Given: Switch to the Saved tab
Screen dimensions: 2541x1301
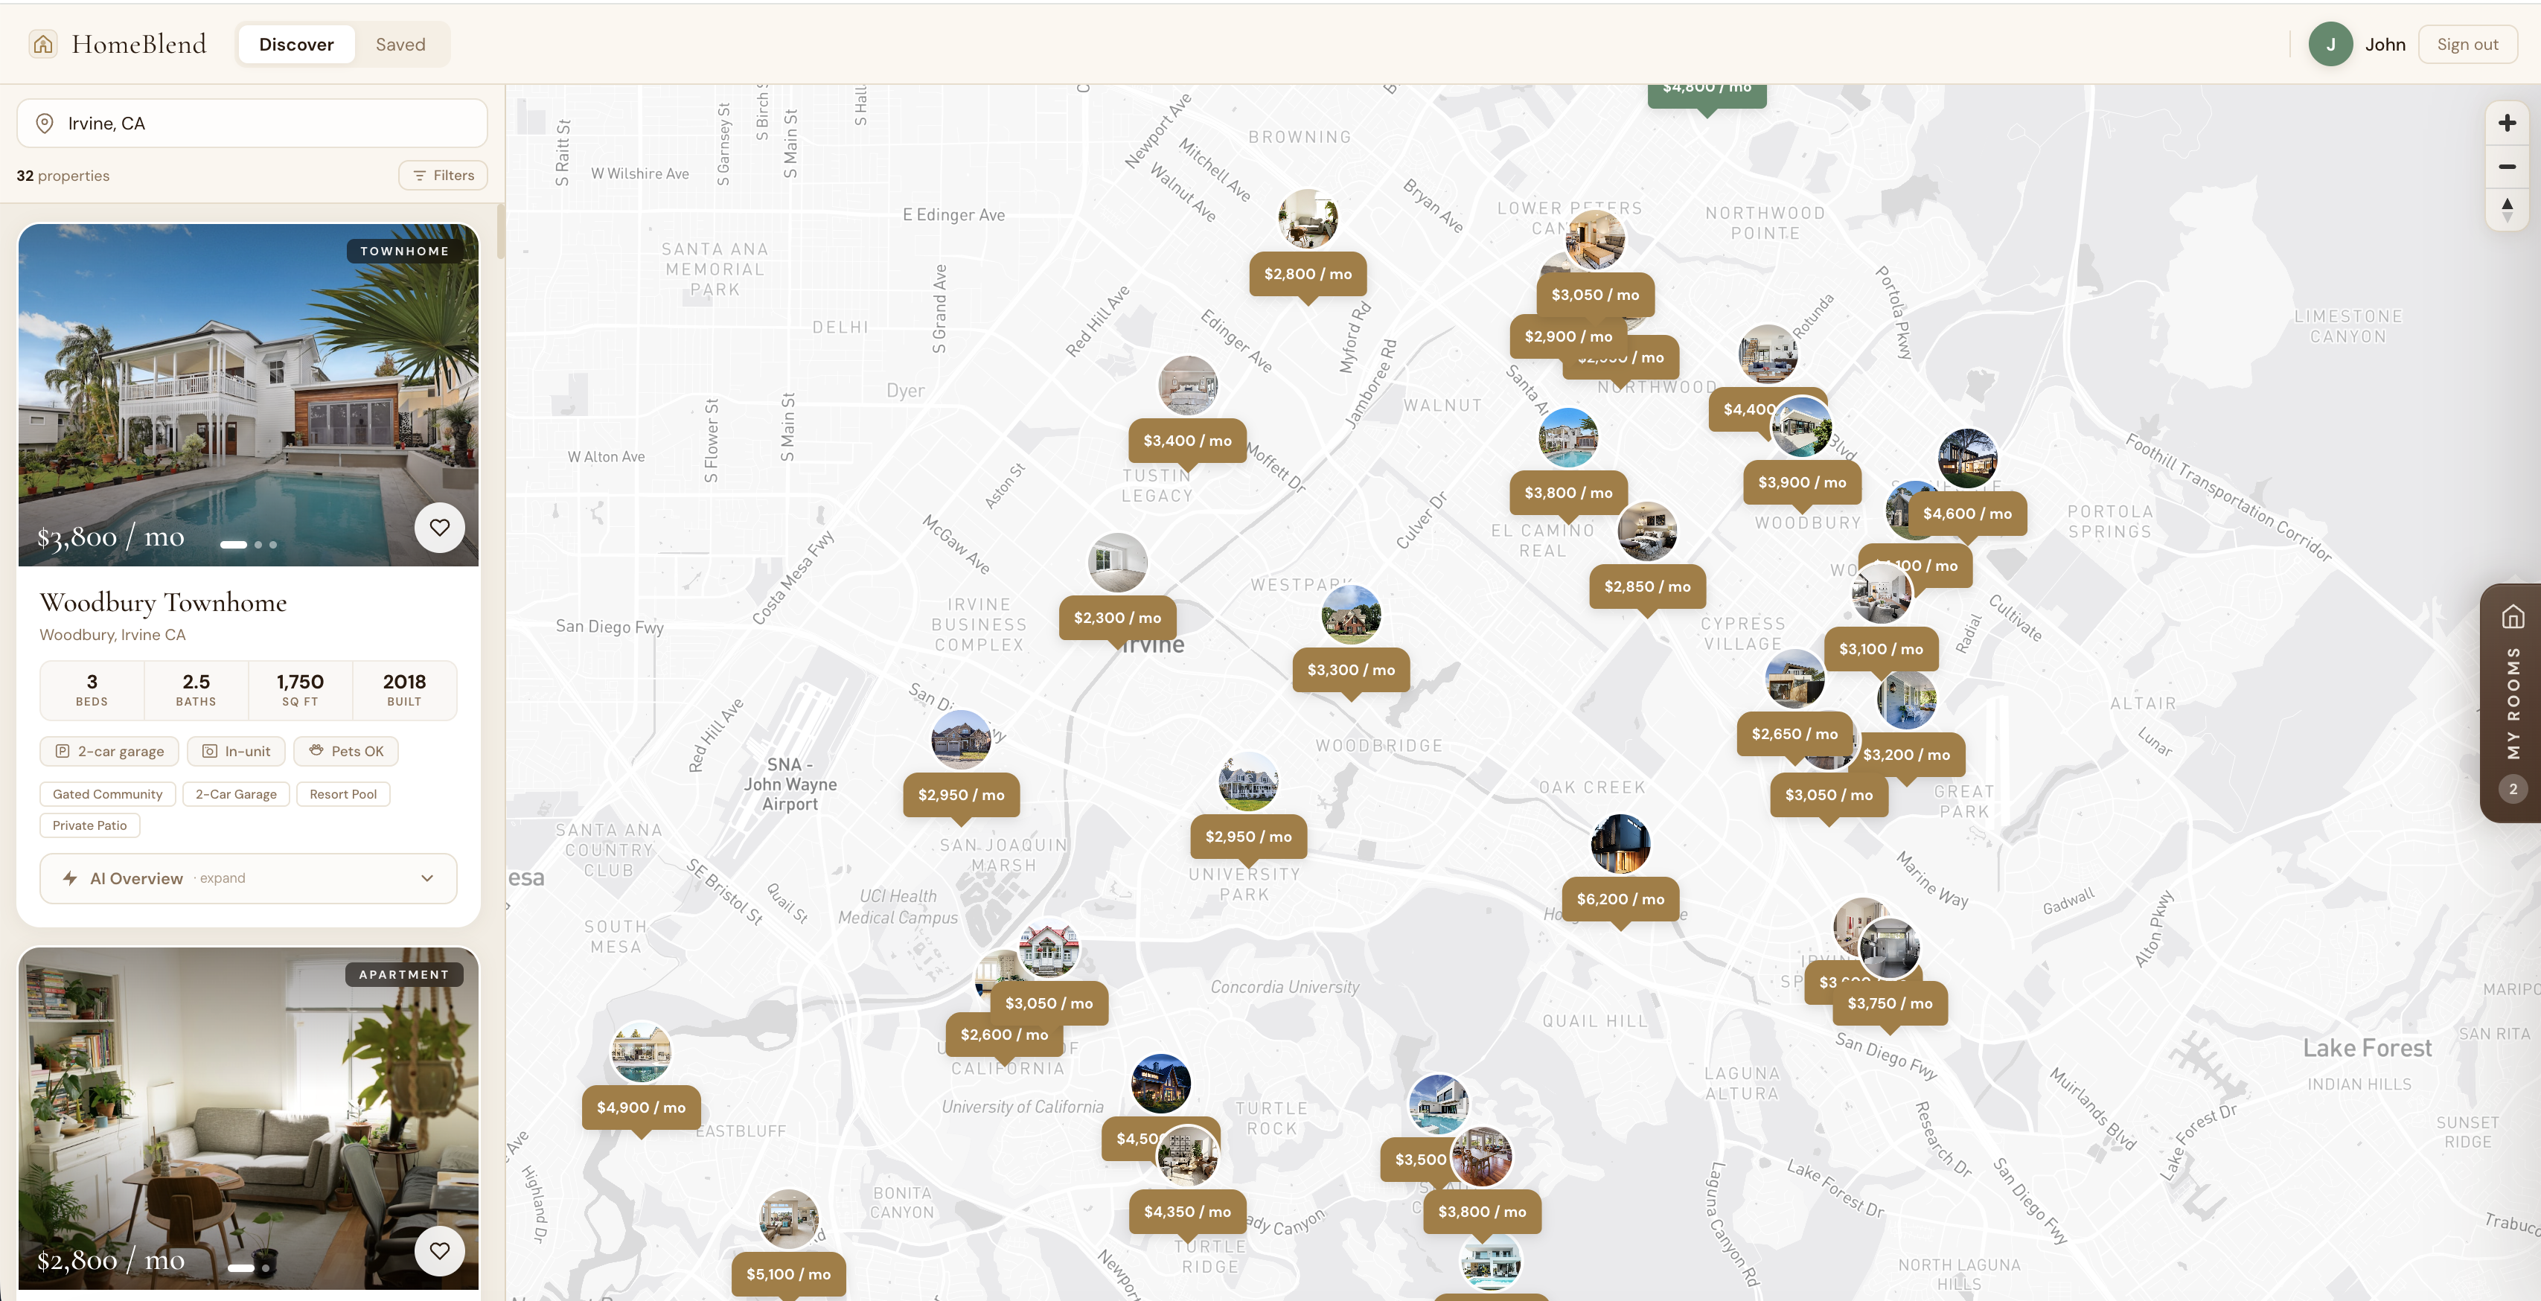Looking at the screenshot, I should point(400,45).
